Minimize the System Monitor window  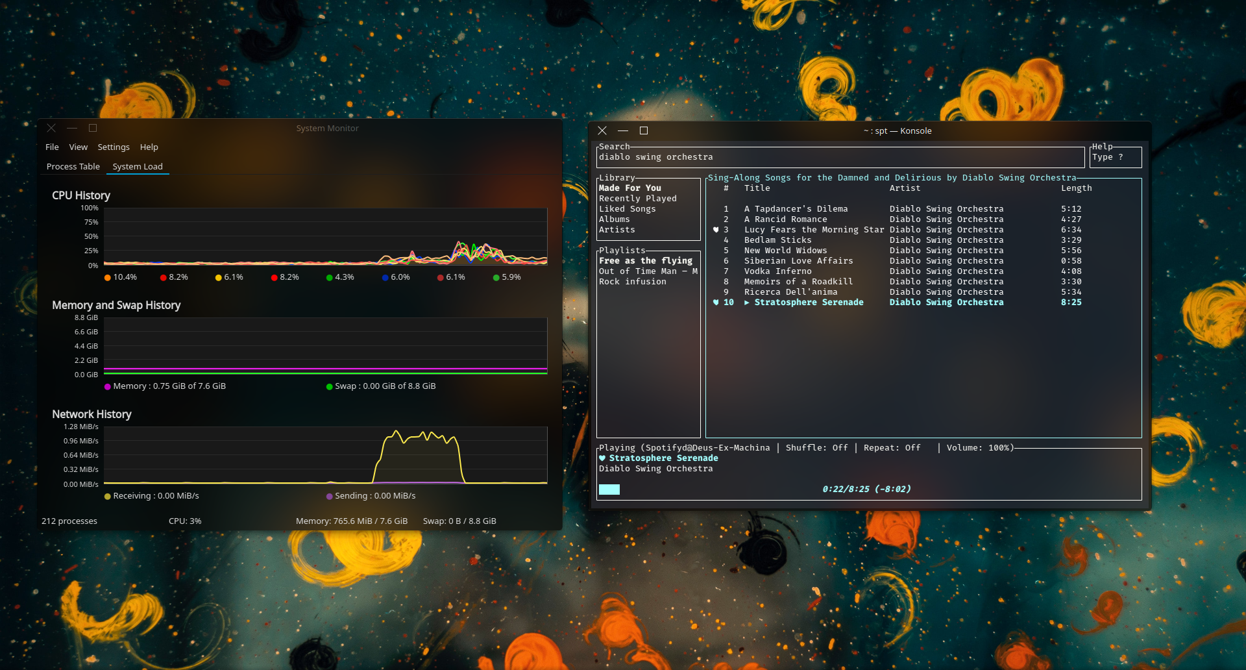72,129
